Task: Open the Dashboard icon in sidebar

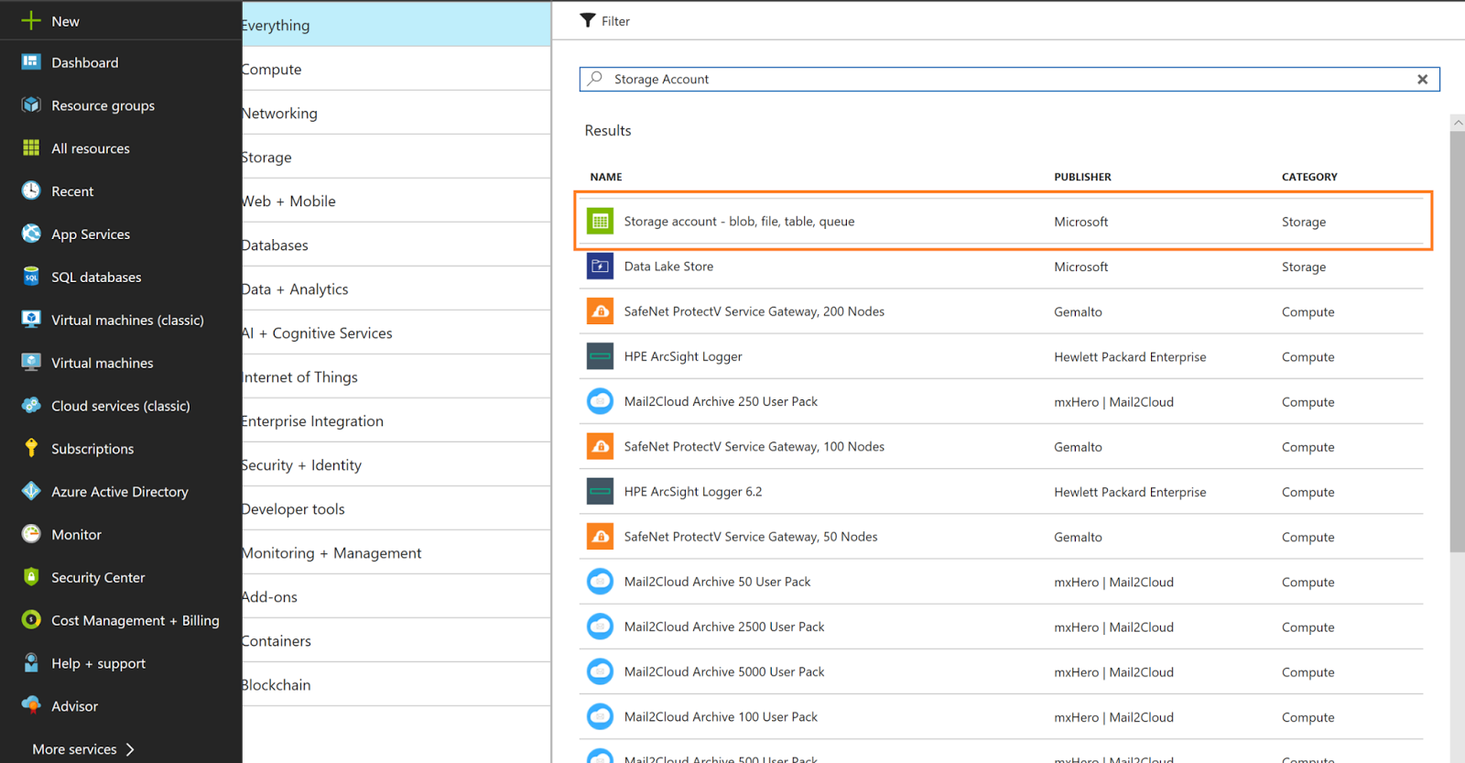Action: coord(31,62)
